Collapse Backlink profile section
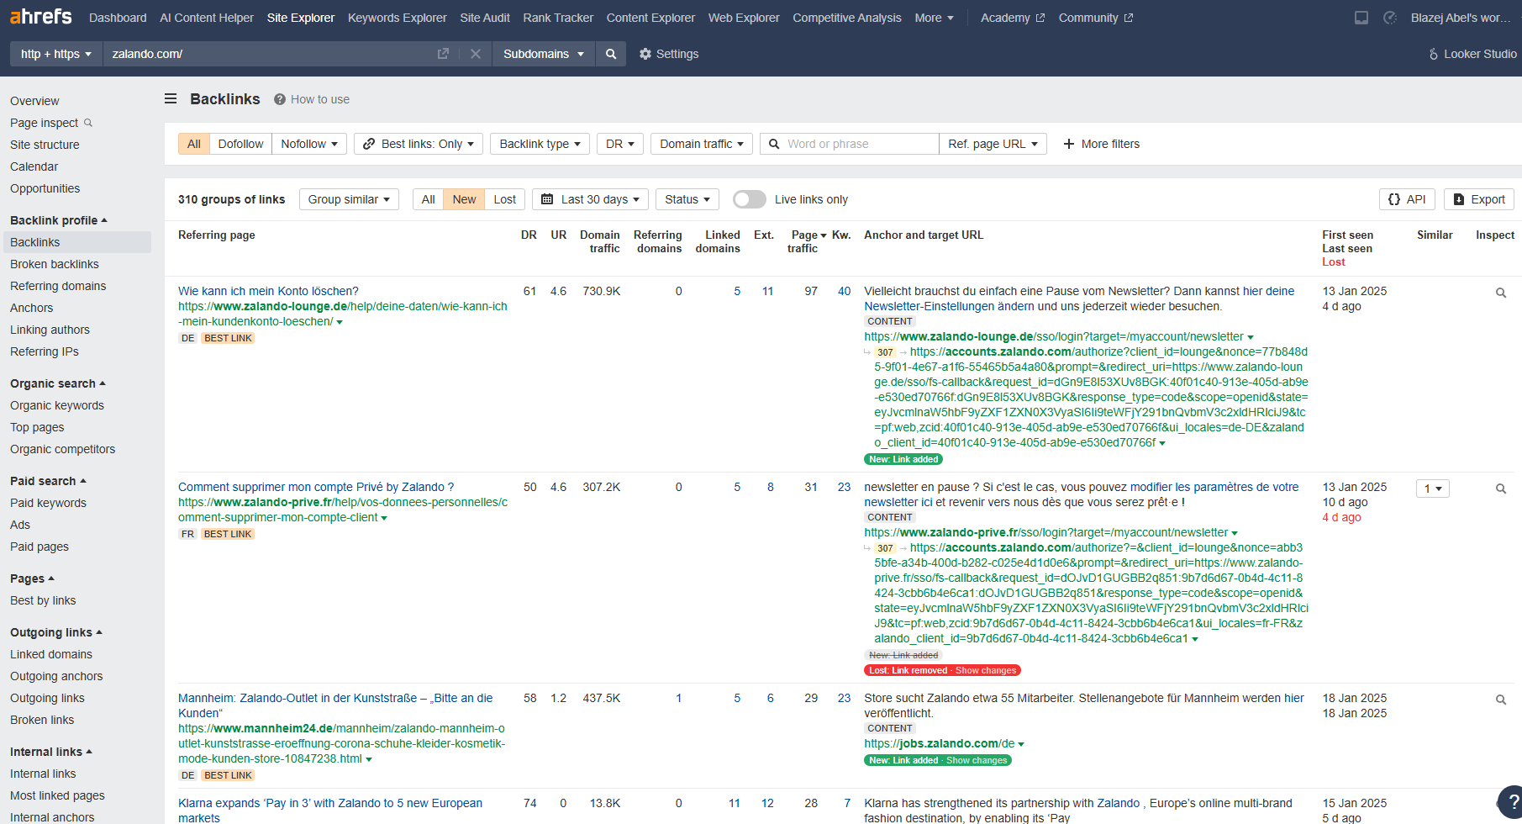Image resolution: width=1522 pixels, height=824 pixels. pyautogui.click(x=59, y=220)
